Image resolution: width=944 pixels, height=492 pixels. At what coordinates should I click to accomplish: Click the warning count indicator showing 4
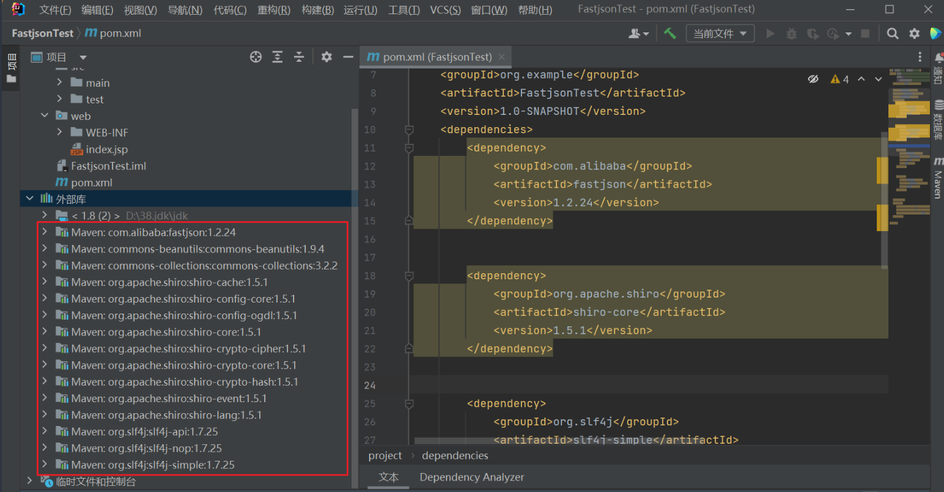click(x=839, y=79)
